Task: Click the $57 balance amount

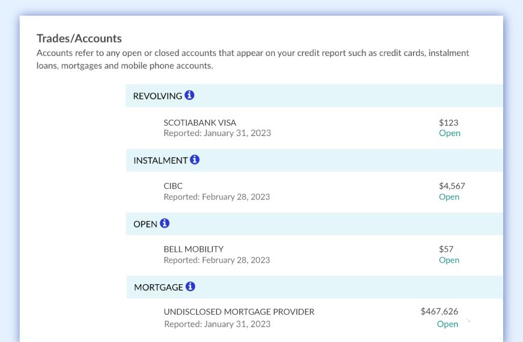Action: (x=446, y=249)
